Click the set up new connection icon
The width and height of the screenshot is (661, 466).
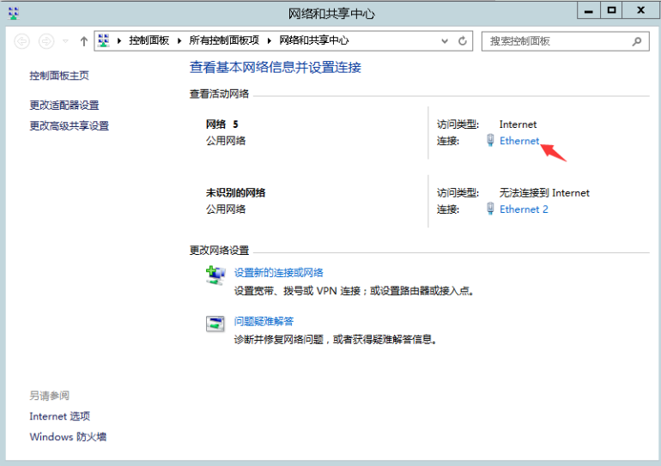(215, 275)
